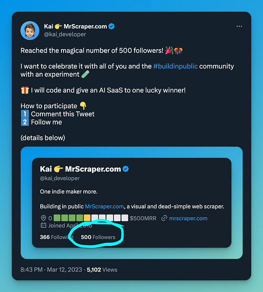Open the three-dot more options menu

click(x=239, y=26)
